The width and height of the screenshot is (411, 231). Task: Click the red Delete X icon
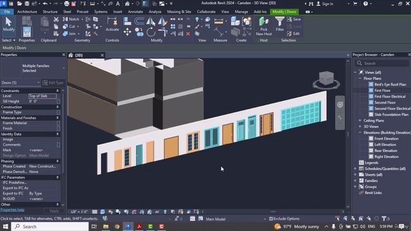coord(188,33)
